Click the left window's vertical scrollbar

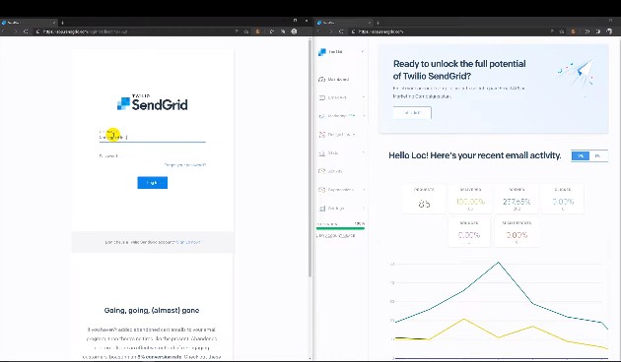pos(310,158)
